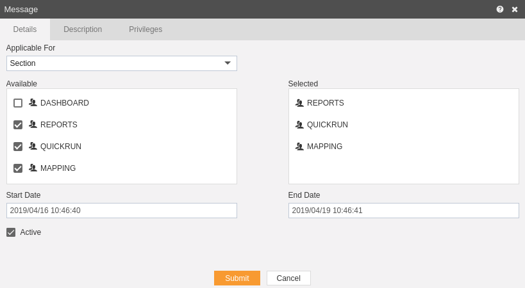The width and height of the screenshot is (525, 288).
Task: Close the Message dialog with X icon
Action: [515, 10]
